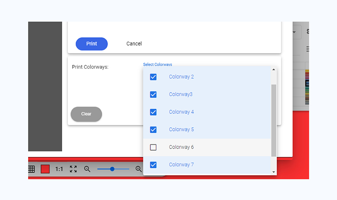The image size is (337, 200).
Task: Open the Select Colorways dropdown
Action: [x=157, y=65]
